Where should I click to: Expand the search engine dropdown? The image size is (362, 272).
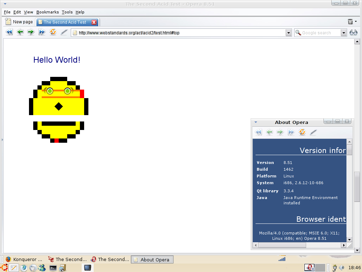pos(344,33)
